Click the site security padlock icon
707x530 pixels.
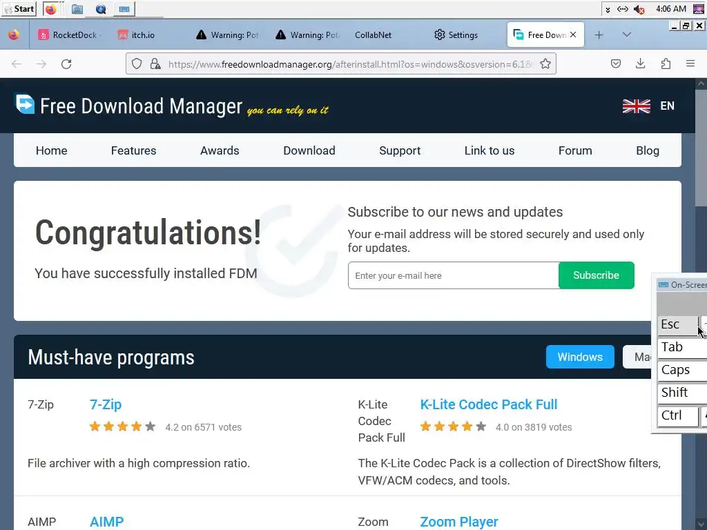tap(155, 64)
